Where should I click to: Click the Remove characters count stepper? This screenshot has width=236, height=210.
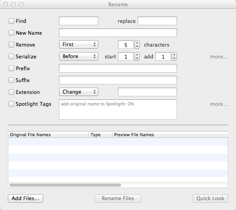tap(137, 45)
